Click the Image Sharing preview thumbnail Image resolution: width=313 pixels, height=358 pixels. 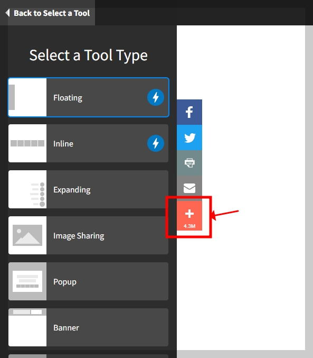(x=27, y=235)
